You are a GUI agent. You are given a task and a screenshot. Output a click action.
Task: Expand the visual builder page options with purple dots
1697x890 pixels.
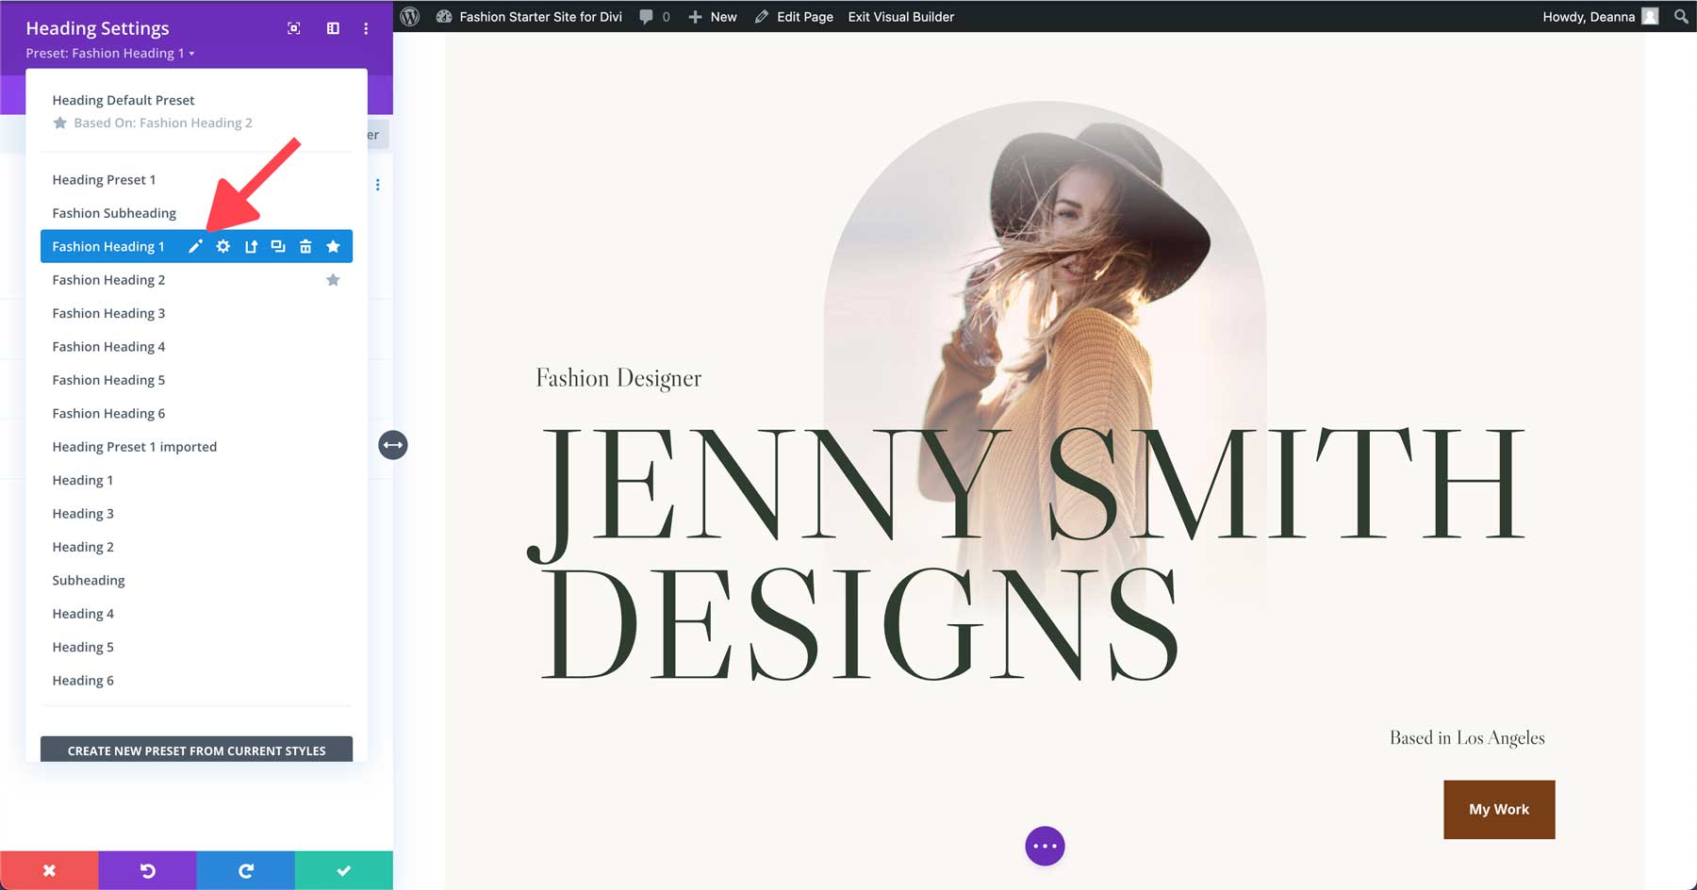click(1044, 846)
